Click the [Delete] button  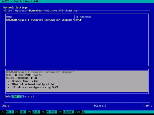[x=28, y=96]
